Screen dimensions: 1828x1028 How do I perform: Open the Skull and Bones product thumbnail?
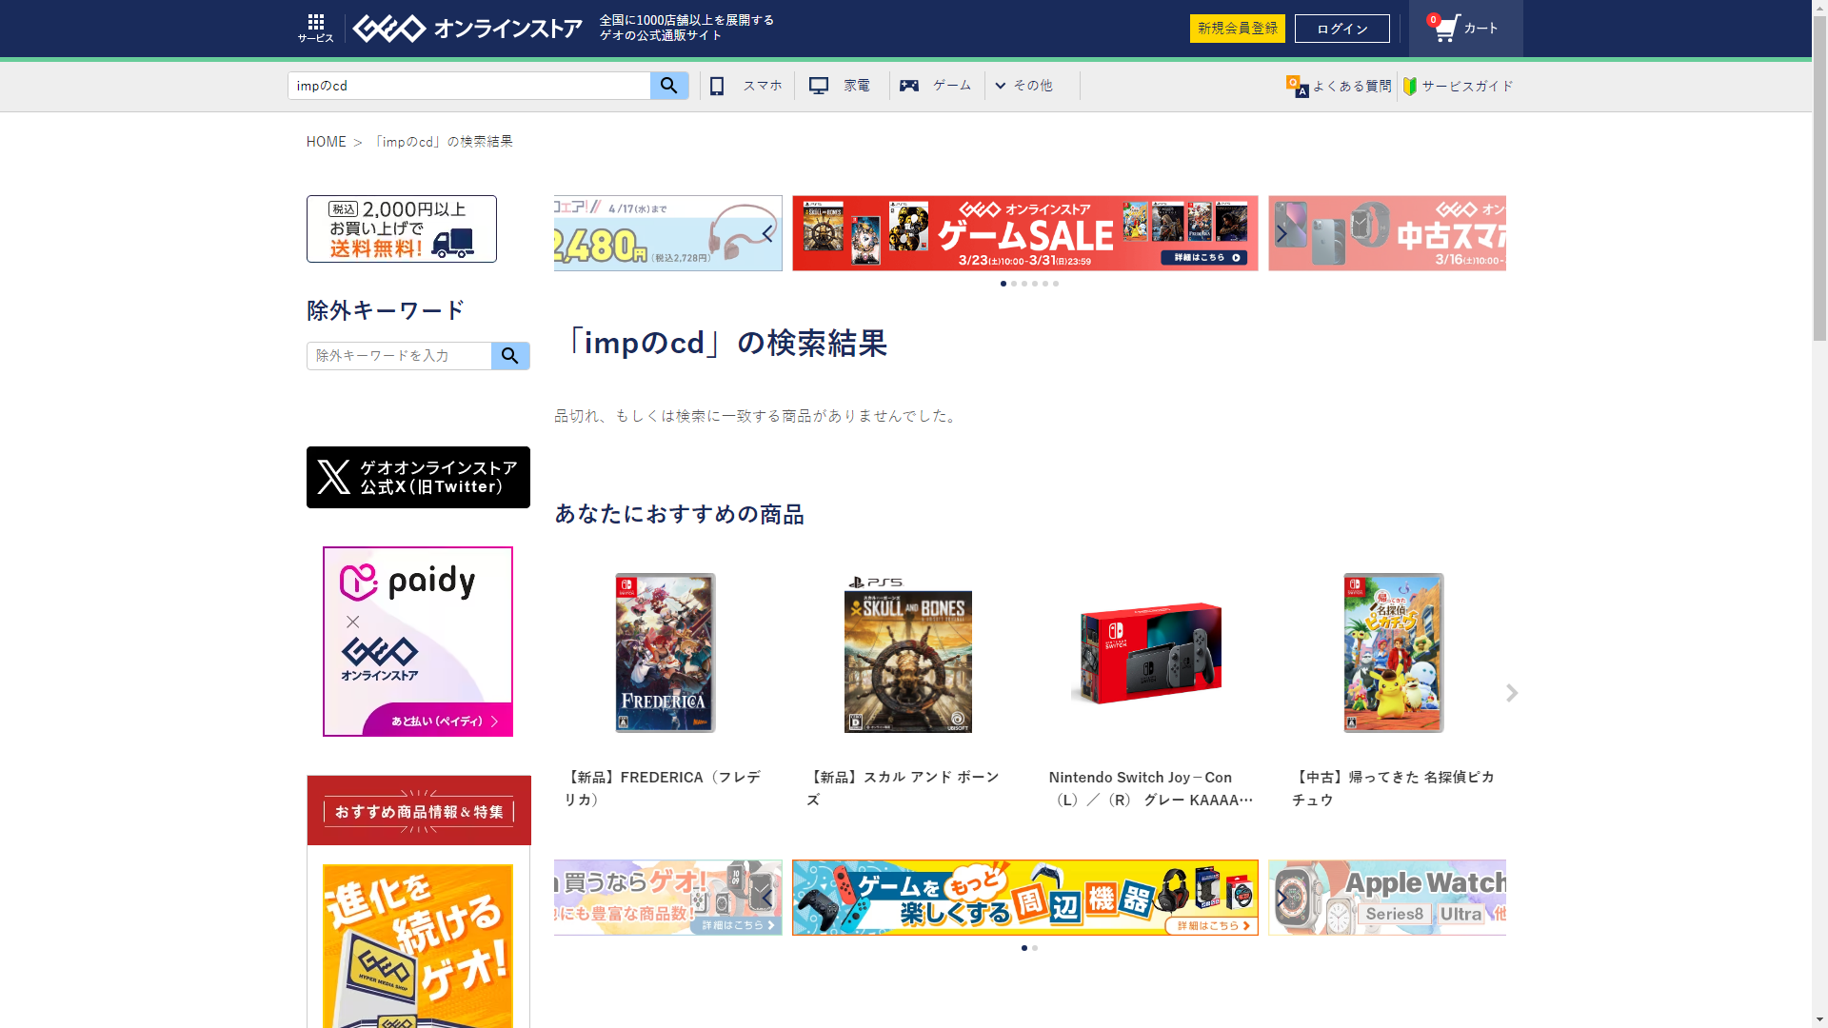point(907,654)
